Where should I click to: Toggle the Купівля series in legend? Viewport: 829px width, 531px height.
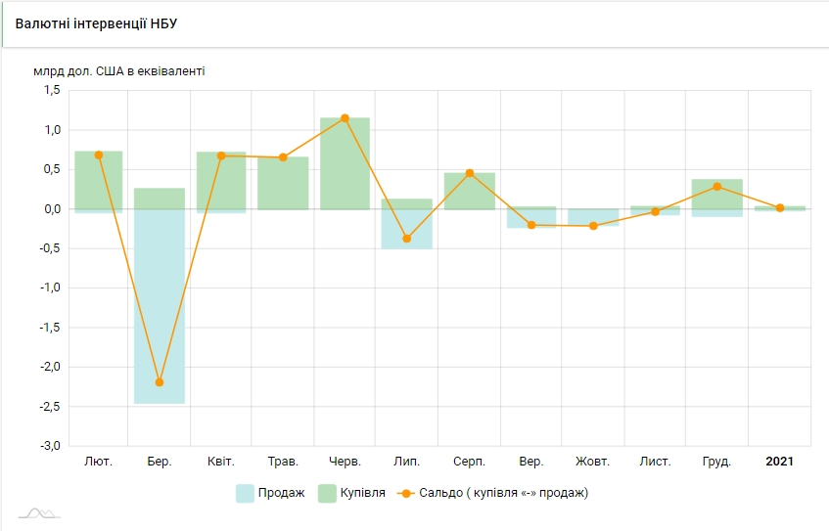362,493
